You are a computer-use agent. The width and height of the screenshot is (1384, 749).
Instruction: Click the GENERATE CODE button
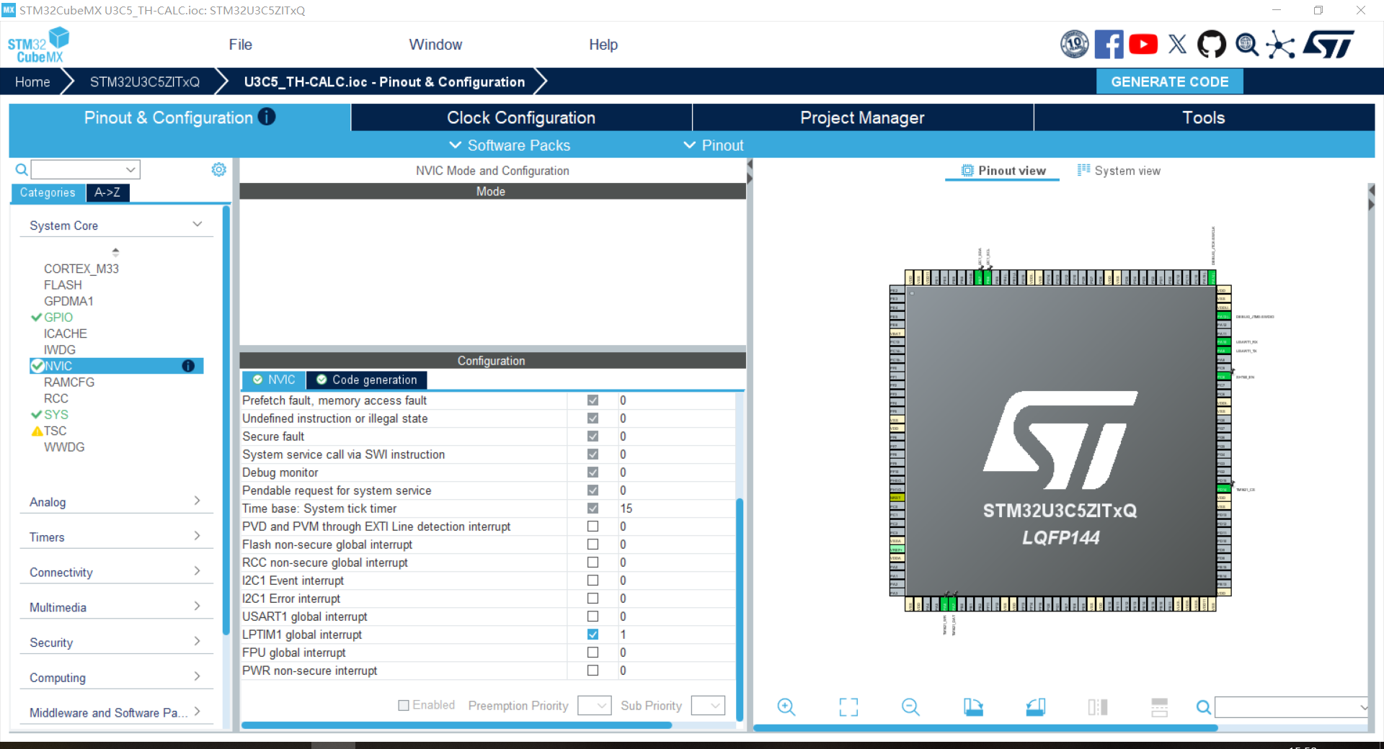tap(1169, 81)
